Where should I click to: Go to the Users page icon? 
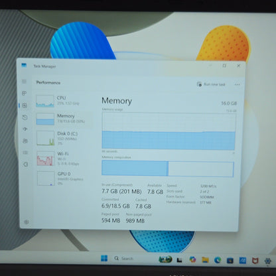pos(25,141)
